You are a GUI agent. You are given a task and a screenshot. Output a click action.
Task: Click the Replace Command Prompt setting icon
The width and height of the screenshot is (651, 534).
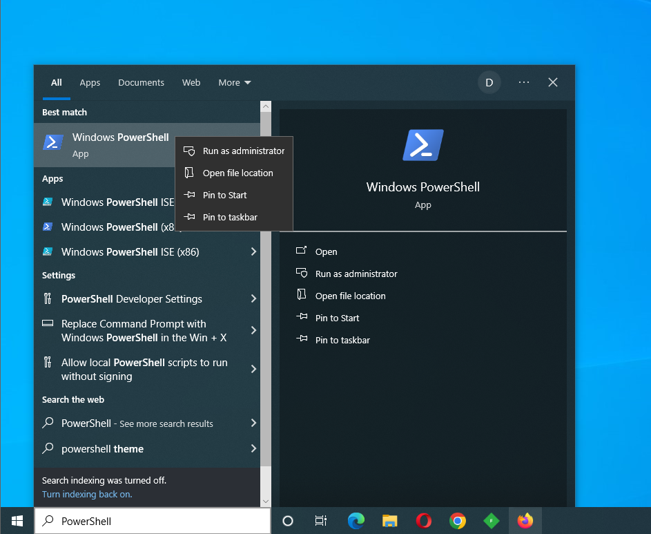pos(48,323)
